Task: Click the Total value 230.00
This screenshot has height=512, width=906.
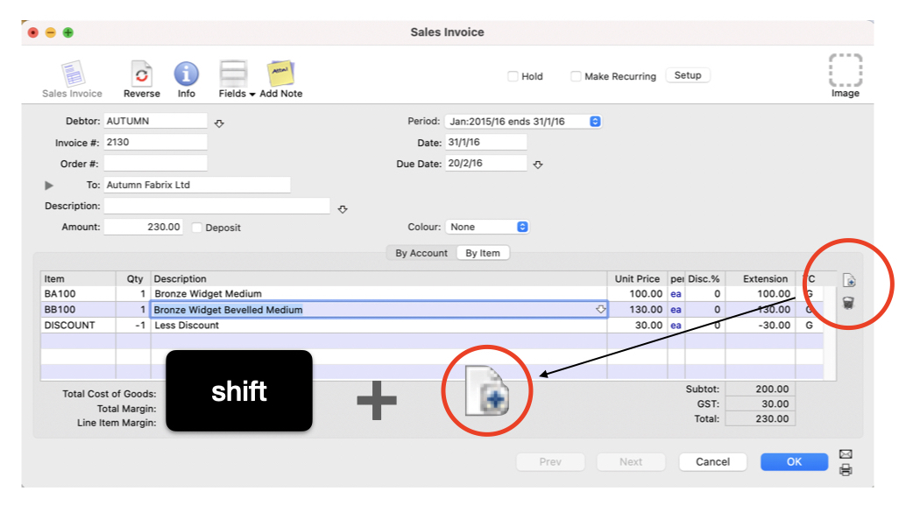Action: click(x=761, y=418)
